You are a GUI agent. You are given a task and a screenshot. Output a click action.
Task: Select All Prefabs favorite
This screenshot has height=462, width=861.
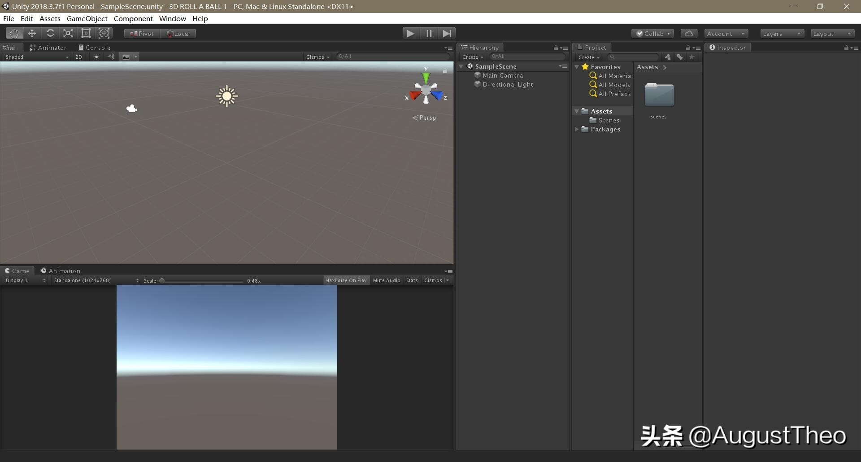click(x=610, y=94)
